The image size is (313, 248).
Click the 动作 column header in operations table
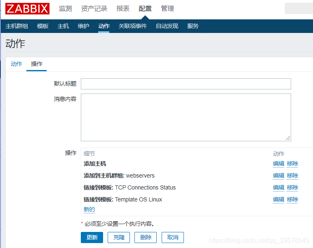pyautogui.click(x=278, y=154)
